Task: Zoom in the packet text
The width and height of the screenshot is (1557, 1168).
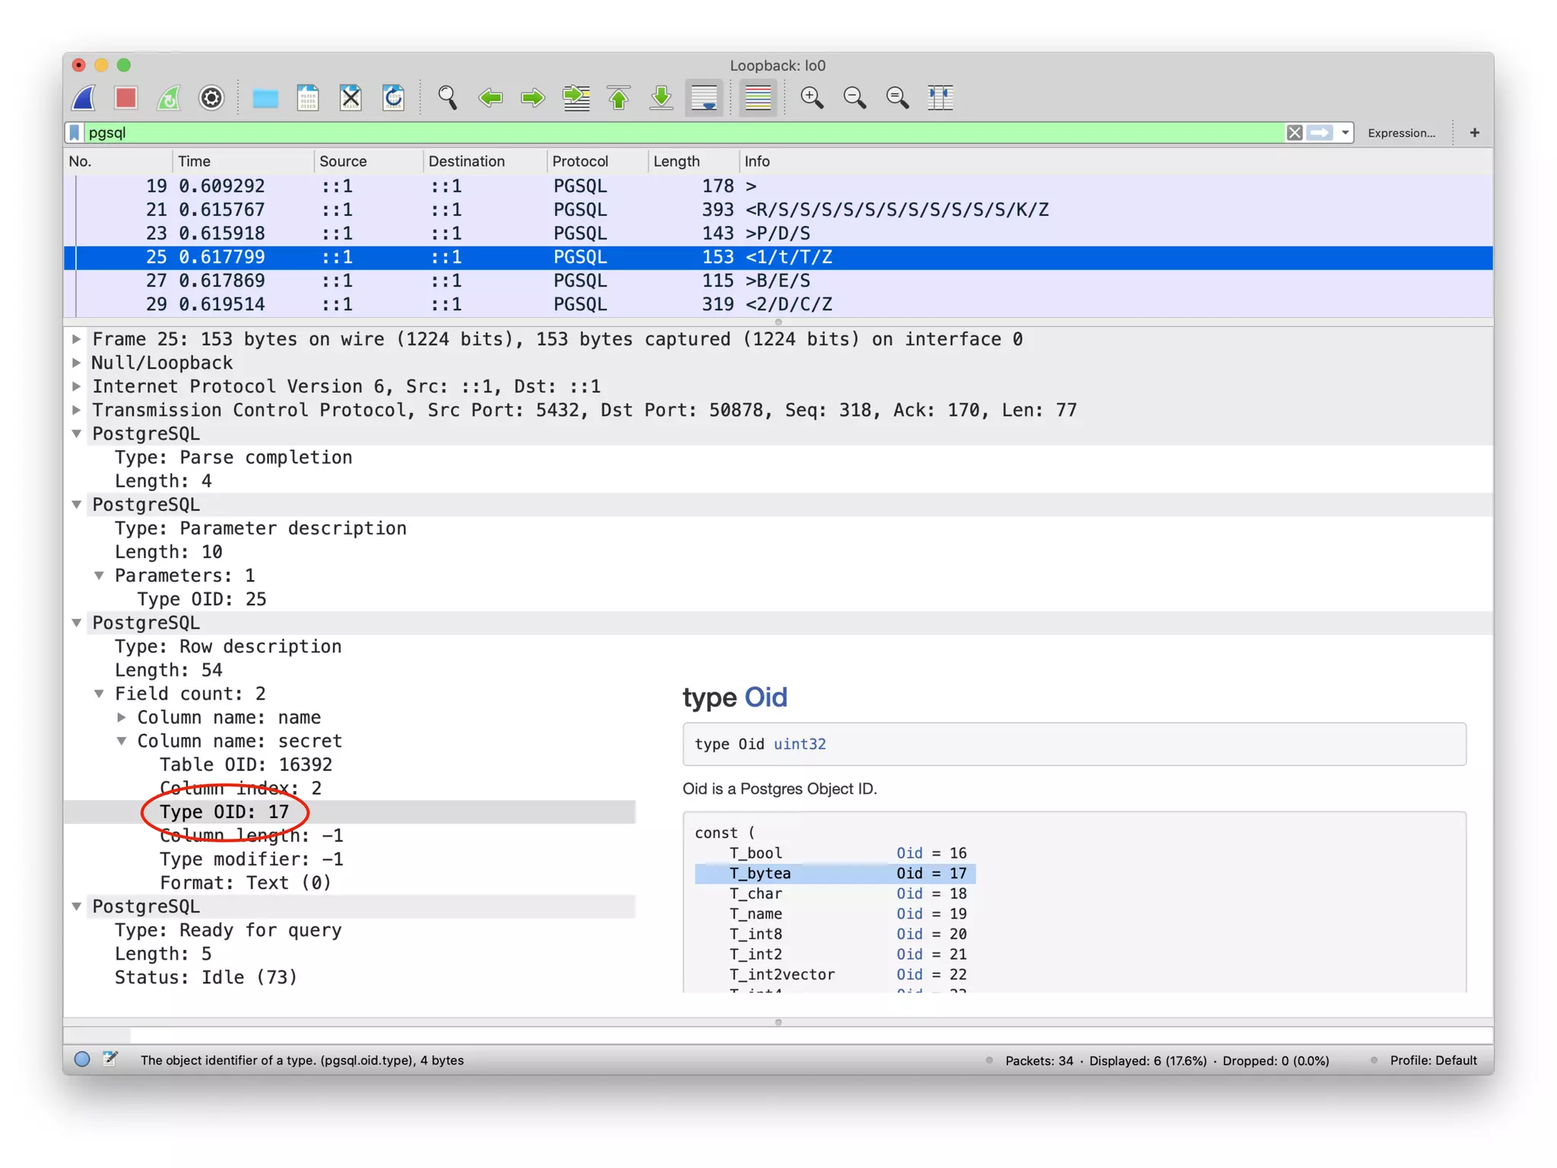Action: (812, 97)
